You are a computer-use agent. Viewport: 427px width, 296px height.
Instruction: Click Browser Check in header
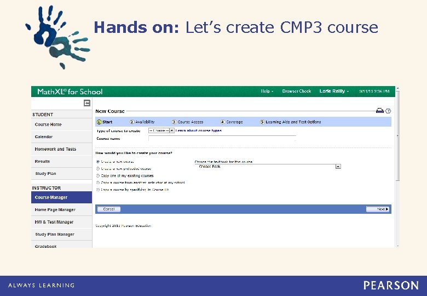click(297, 91)
